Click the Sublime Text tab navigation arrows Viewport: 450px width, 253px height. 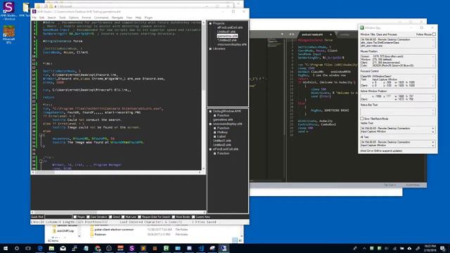[x=292, y=34]
